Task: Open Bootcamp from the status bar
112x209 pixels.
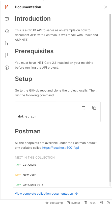Action: pos(54,203)
